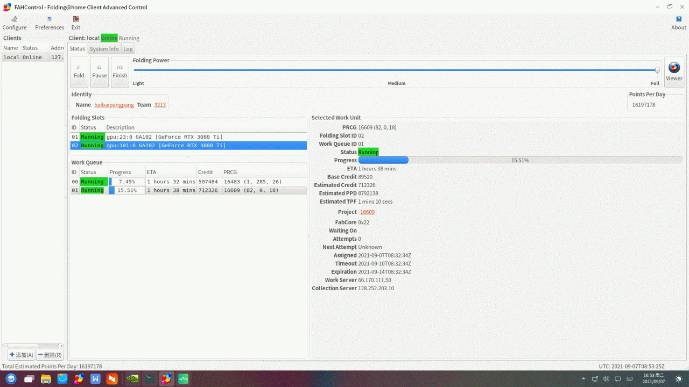This screenshot has height=387, width=689.
Task: Click the Clients Name column header
Action: tap(11, 48)
